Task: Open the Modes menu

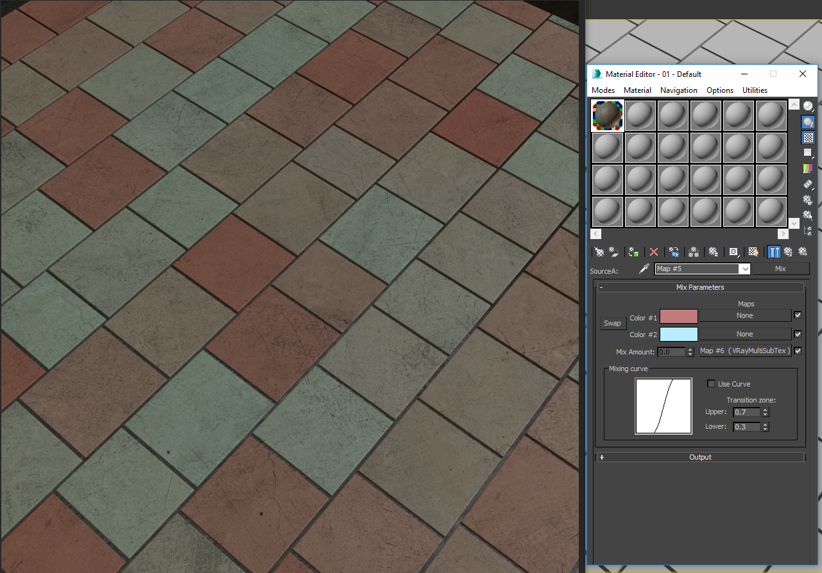Action: pyautogui.click(x=603, y=90)
